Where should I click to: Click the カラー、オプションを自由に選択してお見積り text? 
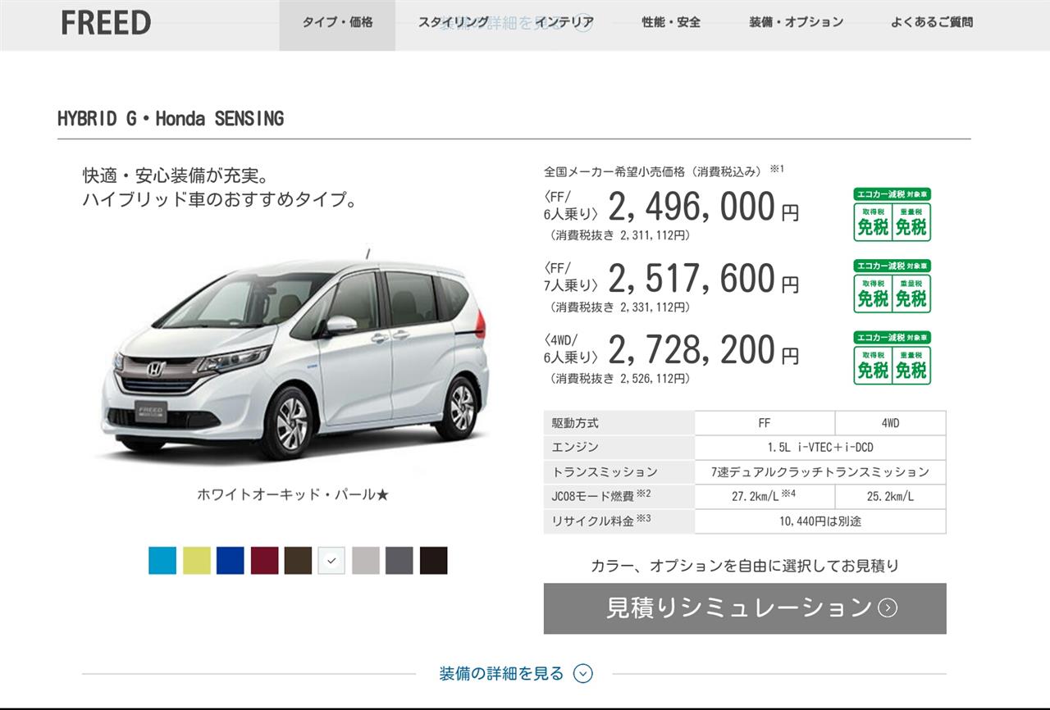[x=745, y=566]
